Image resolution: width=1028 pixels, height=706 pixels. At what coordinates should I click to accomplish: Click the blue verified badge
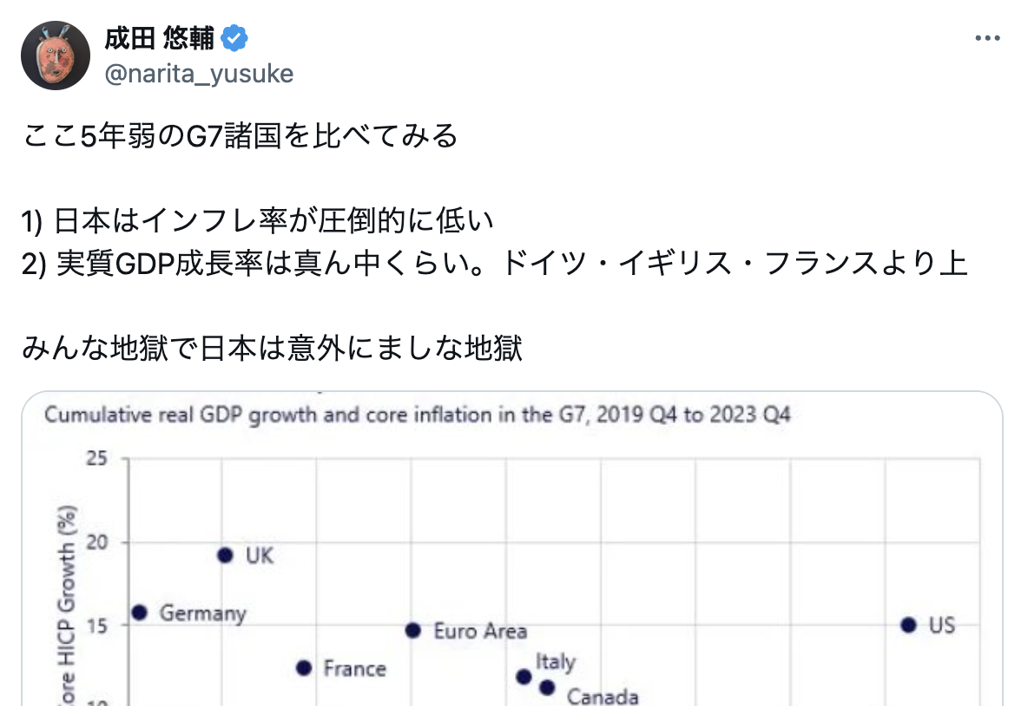[x=234, y=38]
